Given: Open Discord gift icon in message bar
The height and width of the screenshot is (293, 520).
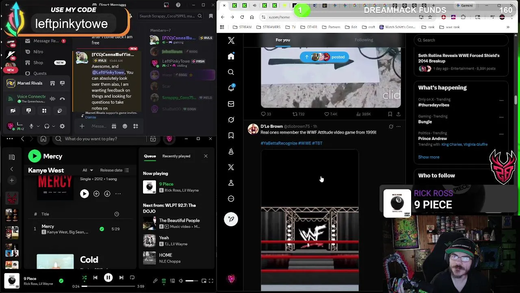Looking at the screenshot, I should 114,126.
